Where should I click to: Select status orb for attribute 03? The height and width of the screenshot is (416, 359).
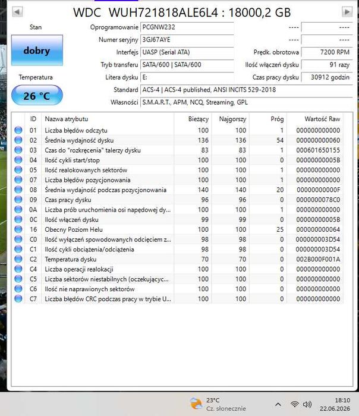point(18,150)
